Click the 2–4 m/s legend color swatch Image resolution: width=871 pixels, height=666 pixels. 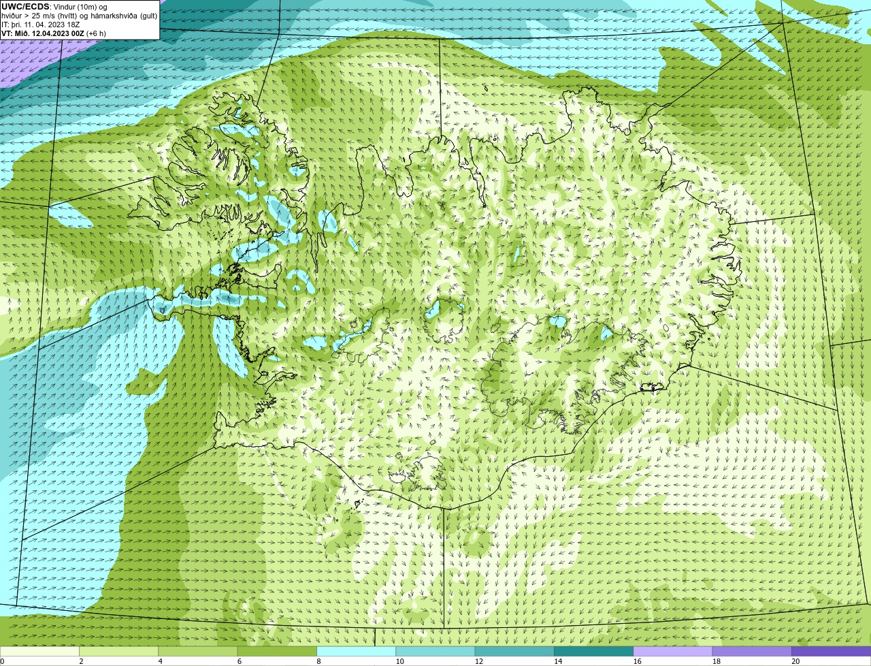click(x=119, y=652)
